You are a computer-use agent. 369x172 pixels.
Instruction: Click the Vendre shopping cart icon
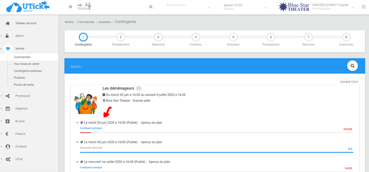(x=8, y=49)
